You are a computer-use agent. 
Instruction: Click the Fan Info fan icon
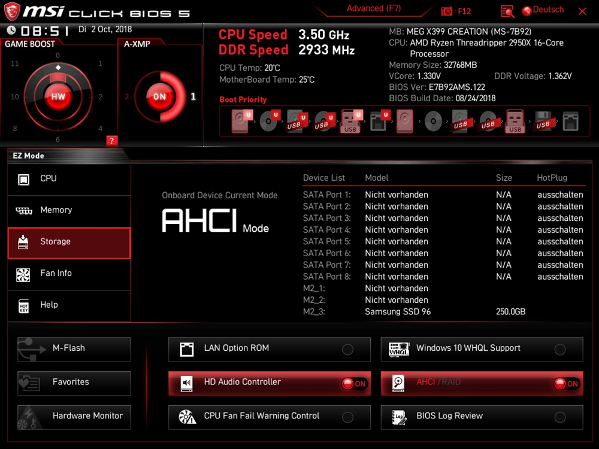point(23,274)
